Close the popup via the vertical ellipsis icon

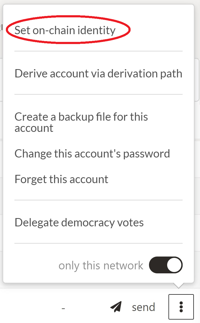pyautogui.click(x=181, y=307)
